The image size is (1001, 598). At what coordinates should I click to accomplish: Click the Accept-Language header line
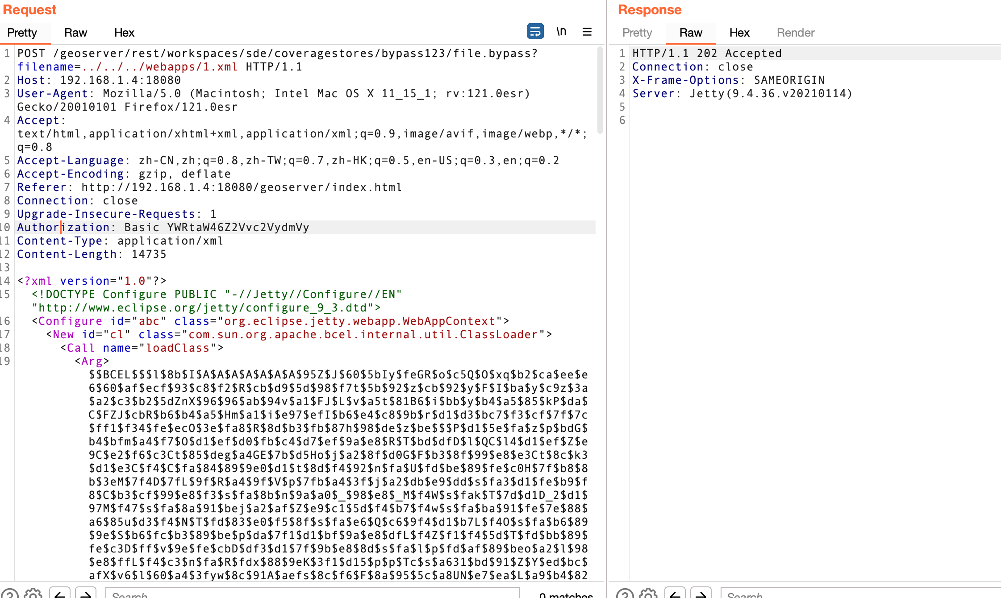click(288, 160)
